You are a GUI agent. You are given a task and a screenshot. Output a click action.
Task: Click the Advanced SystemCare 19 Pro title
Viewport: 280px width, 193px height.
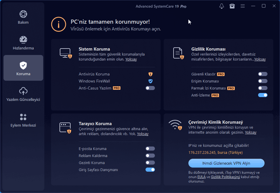(x=161, y=6)
